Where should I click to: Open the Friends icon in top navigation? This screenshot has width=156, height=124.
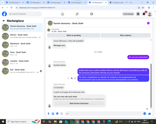(x=77, y=14)
